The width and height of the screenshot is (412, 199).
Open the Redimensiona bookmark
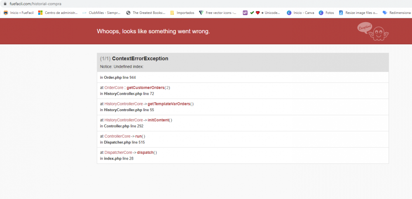pos(397,13)
